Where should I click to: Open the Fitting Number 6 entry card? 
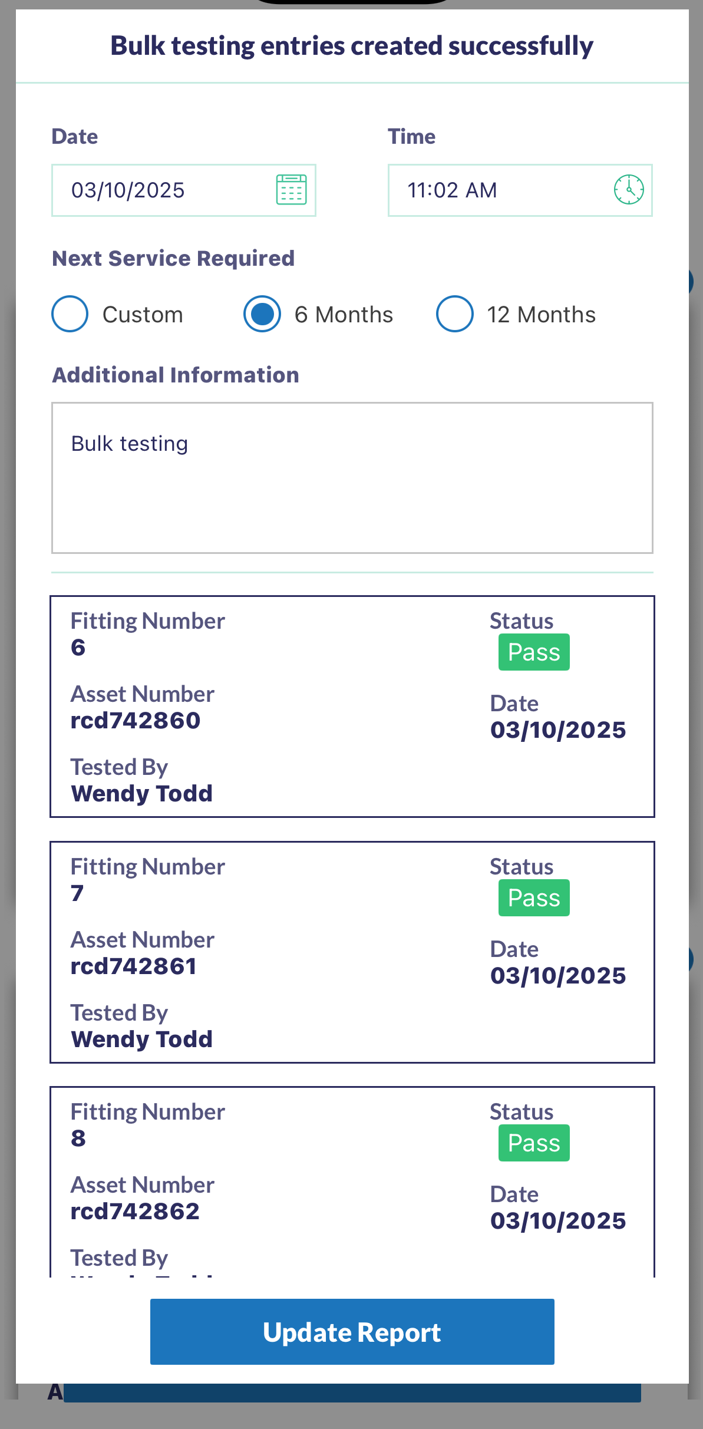(x=352, y=706)
